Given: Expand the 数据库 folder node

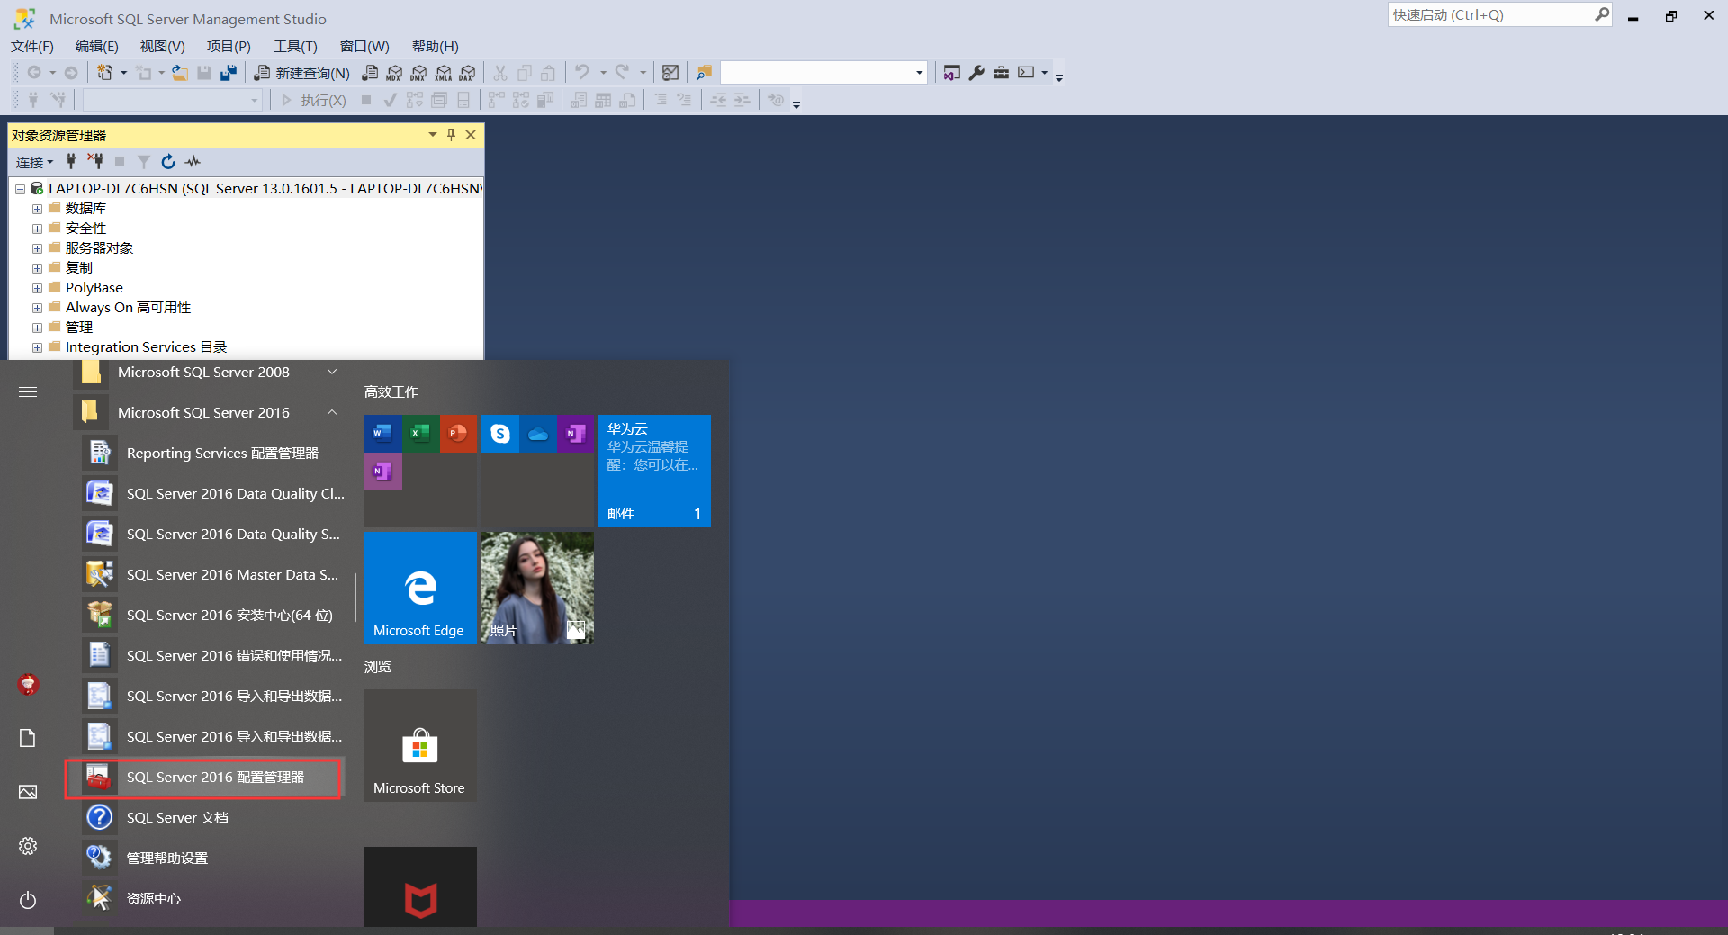Looking at the screenshot, I should tap(37, 209).
